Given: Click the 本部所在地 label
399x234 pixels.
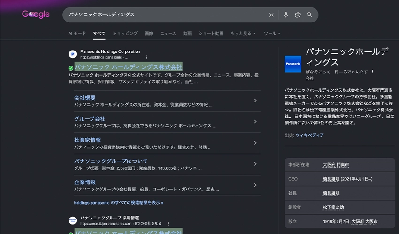Looking at the screenshot, I should click(x=299, y=165).
